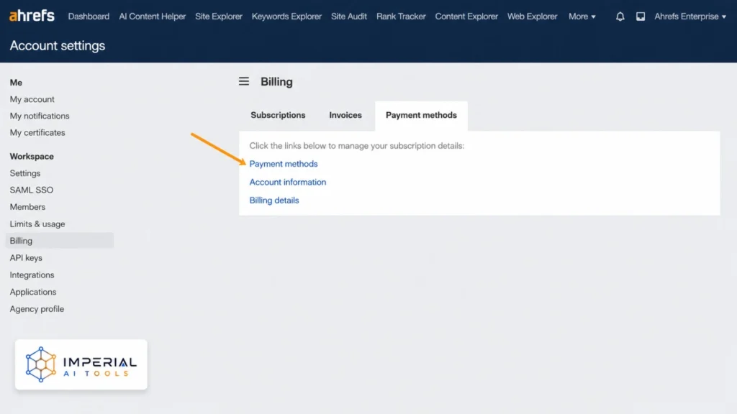Image resolution: width=737 pixels, height=414 pixels.
Task: Click the Payment methods link
Action: point(284,164)
